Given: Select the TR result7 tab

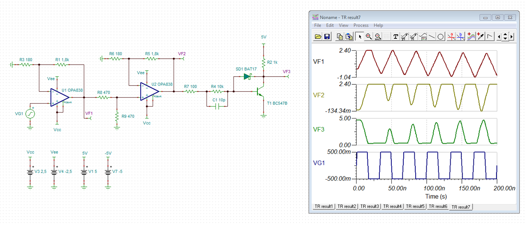Looking at the screenshot, I should coord(462,207).
